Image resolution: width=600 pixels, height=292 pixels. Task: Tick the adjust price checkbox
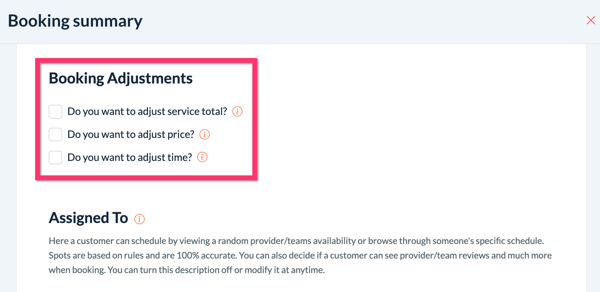pyautogui.click(x=55, y=135)
